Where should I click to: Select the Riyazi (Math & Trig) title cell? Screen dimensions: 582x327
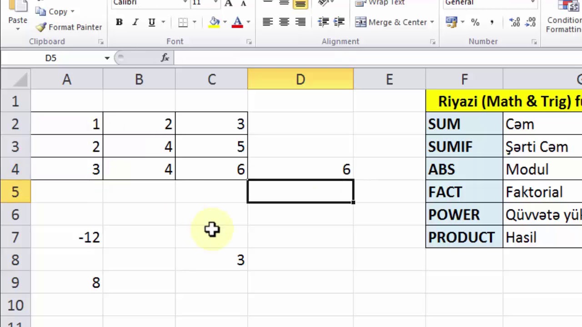coord(504,101)
